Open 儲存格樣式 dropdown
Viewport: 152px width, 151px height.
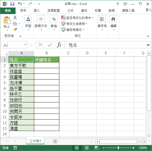[73, 30]
